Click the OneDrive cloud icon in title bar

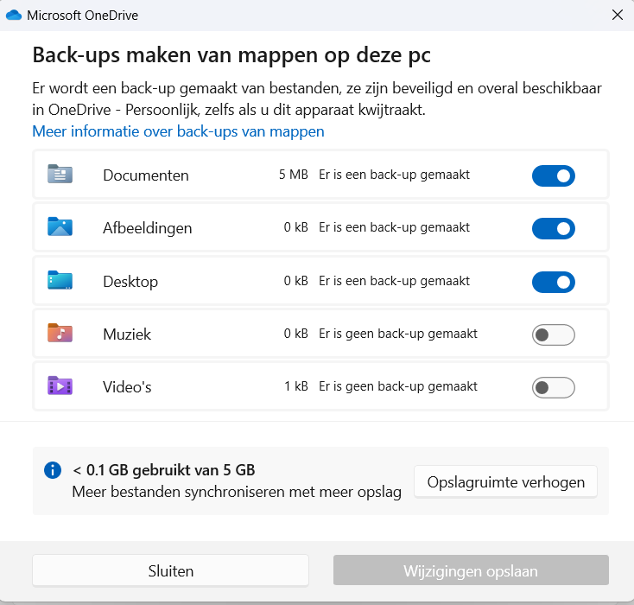(14, 16)
